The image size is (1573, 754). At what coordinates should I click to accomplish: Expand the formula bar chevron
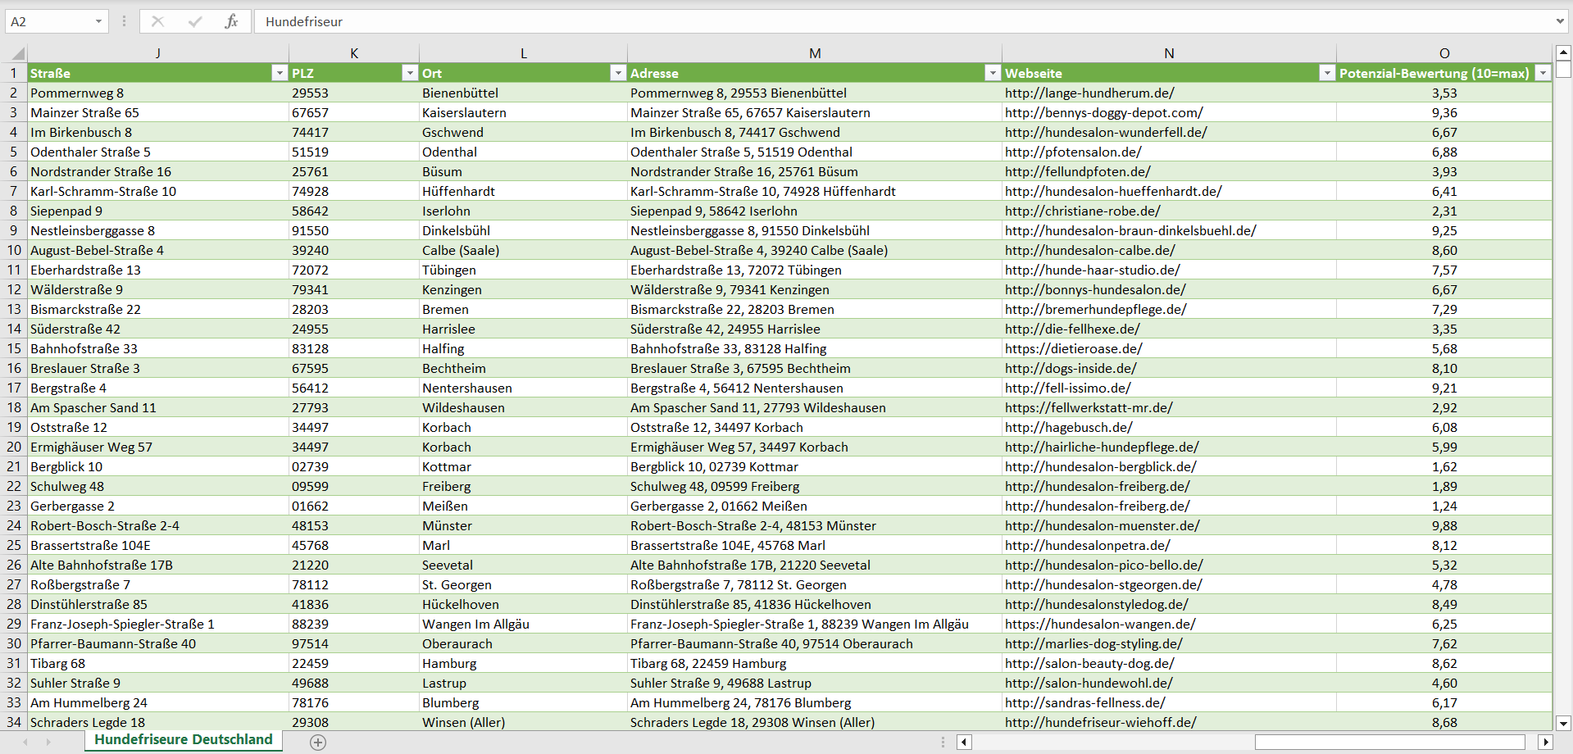pyautogui.click(x=1559, y=21)
